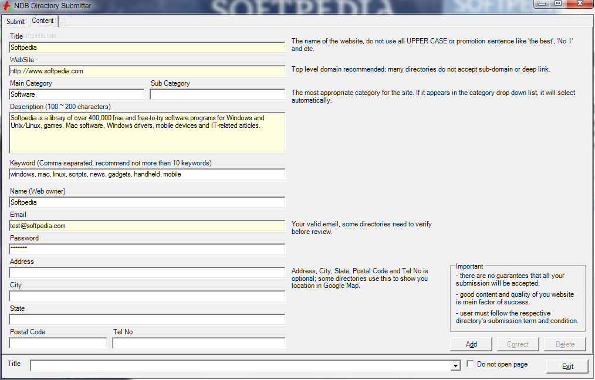Click the 'Important' group box heading
The image size is (595, 380).
tap(469, 266)
